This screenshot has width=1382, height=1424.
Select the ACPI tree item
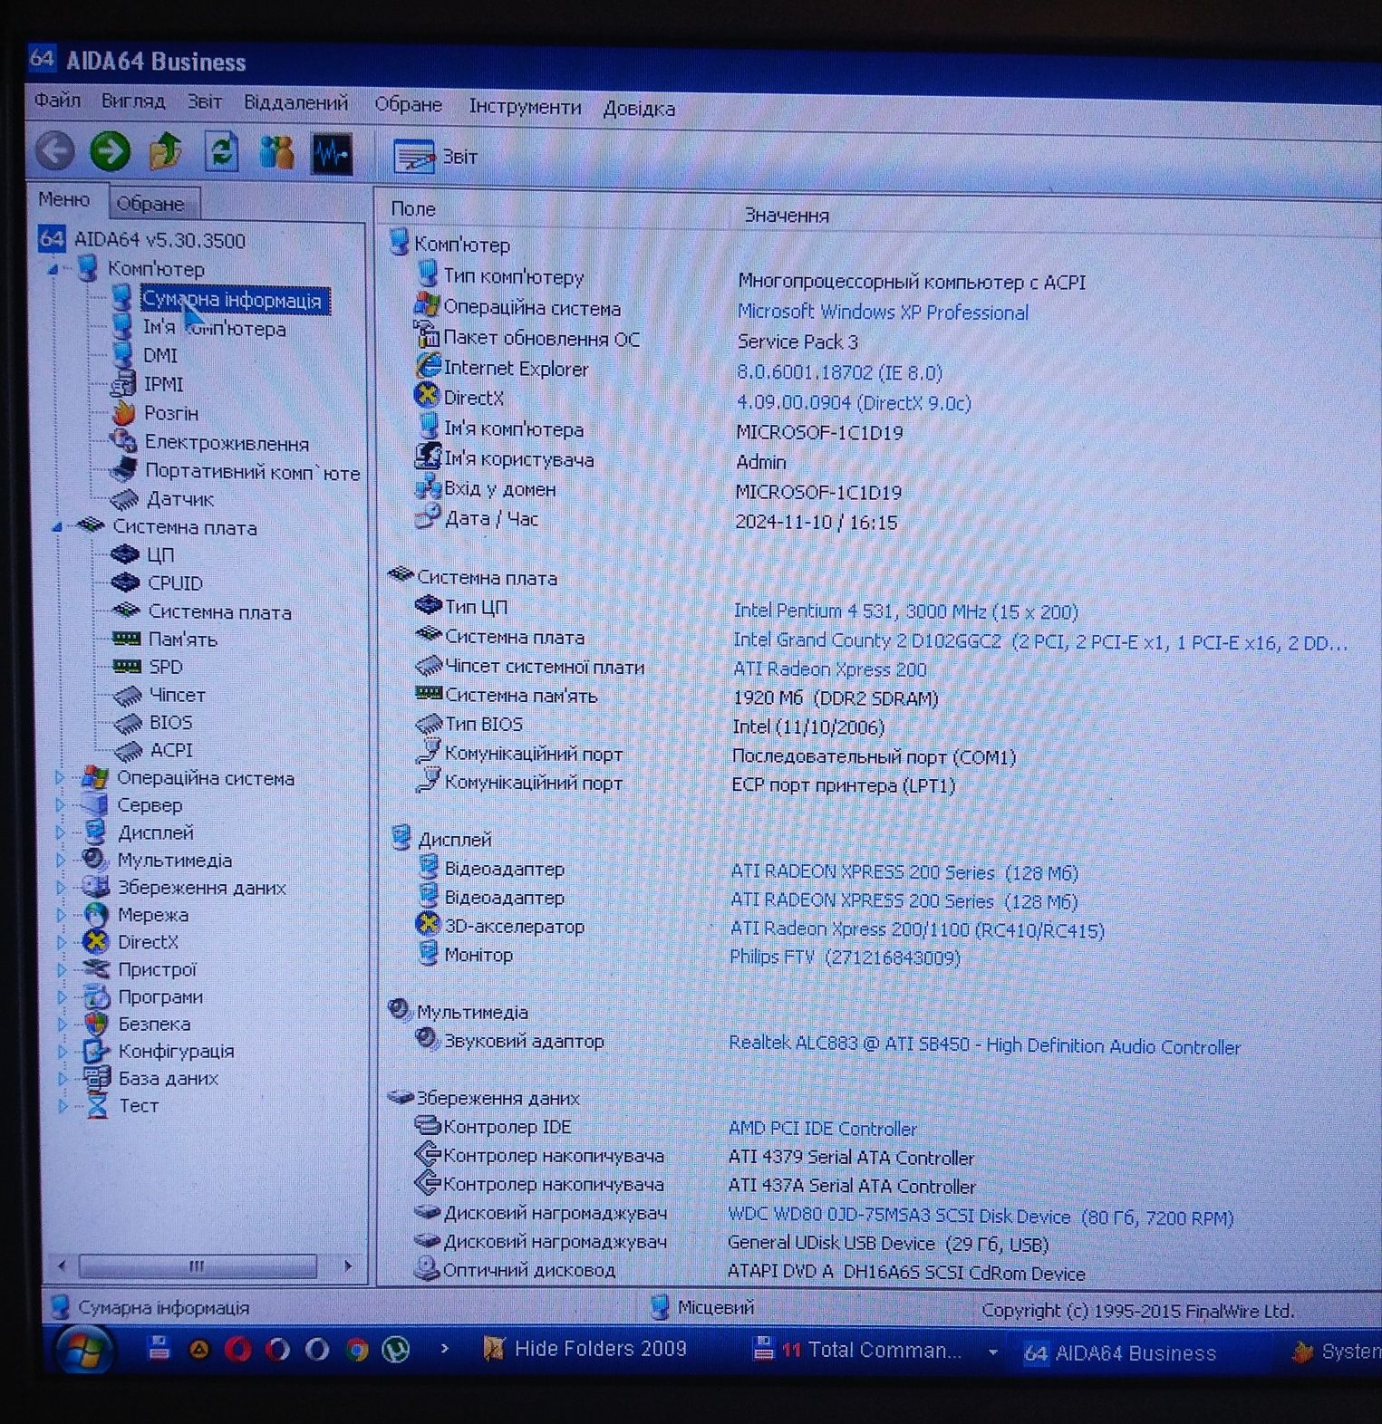coord(171,751)
